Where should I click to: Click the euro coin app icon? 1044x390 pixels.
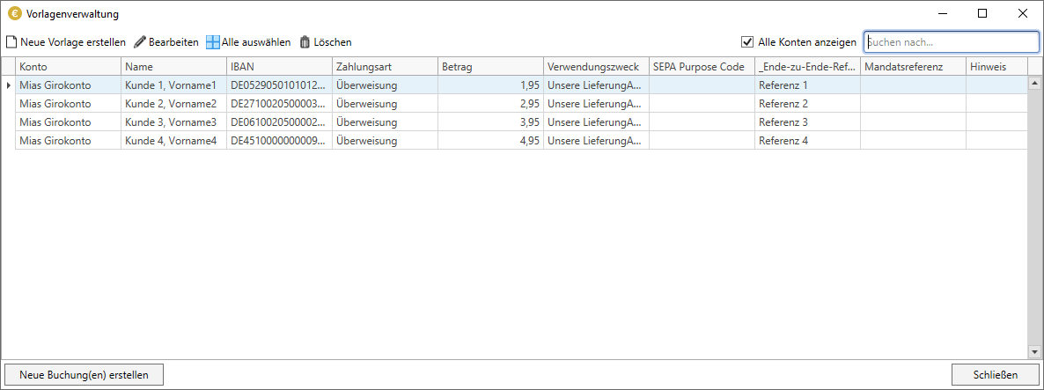[14, 14]
